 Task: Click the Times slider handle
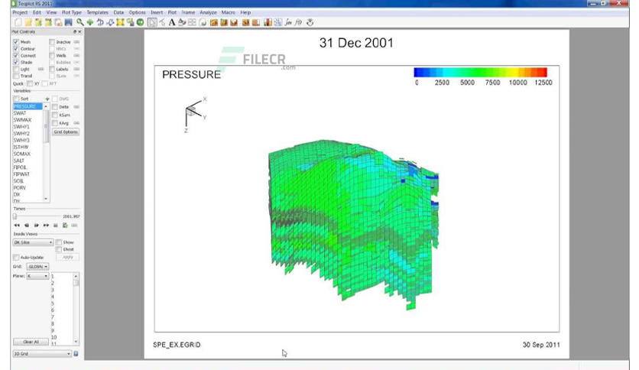(15, 216)
